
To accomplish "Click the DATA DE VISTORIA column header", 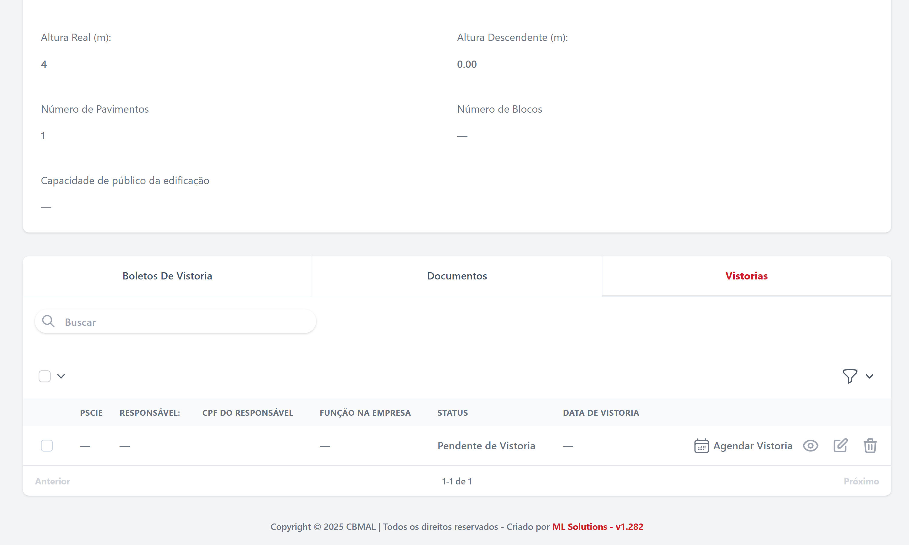I will click(x=601, y=413).
